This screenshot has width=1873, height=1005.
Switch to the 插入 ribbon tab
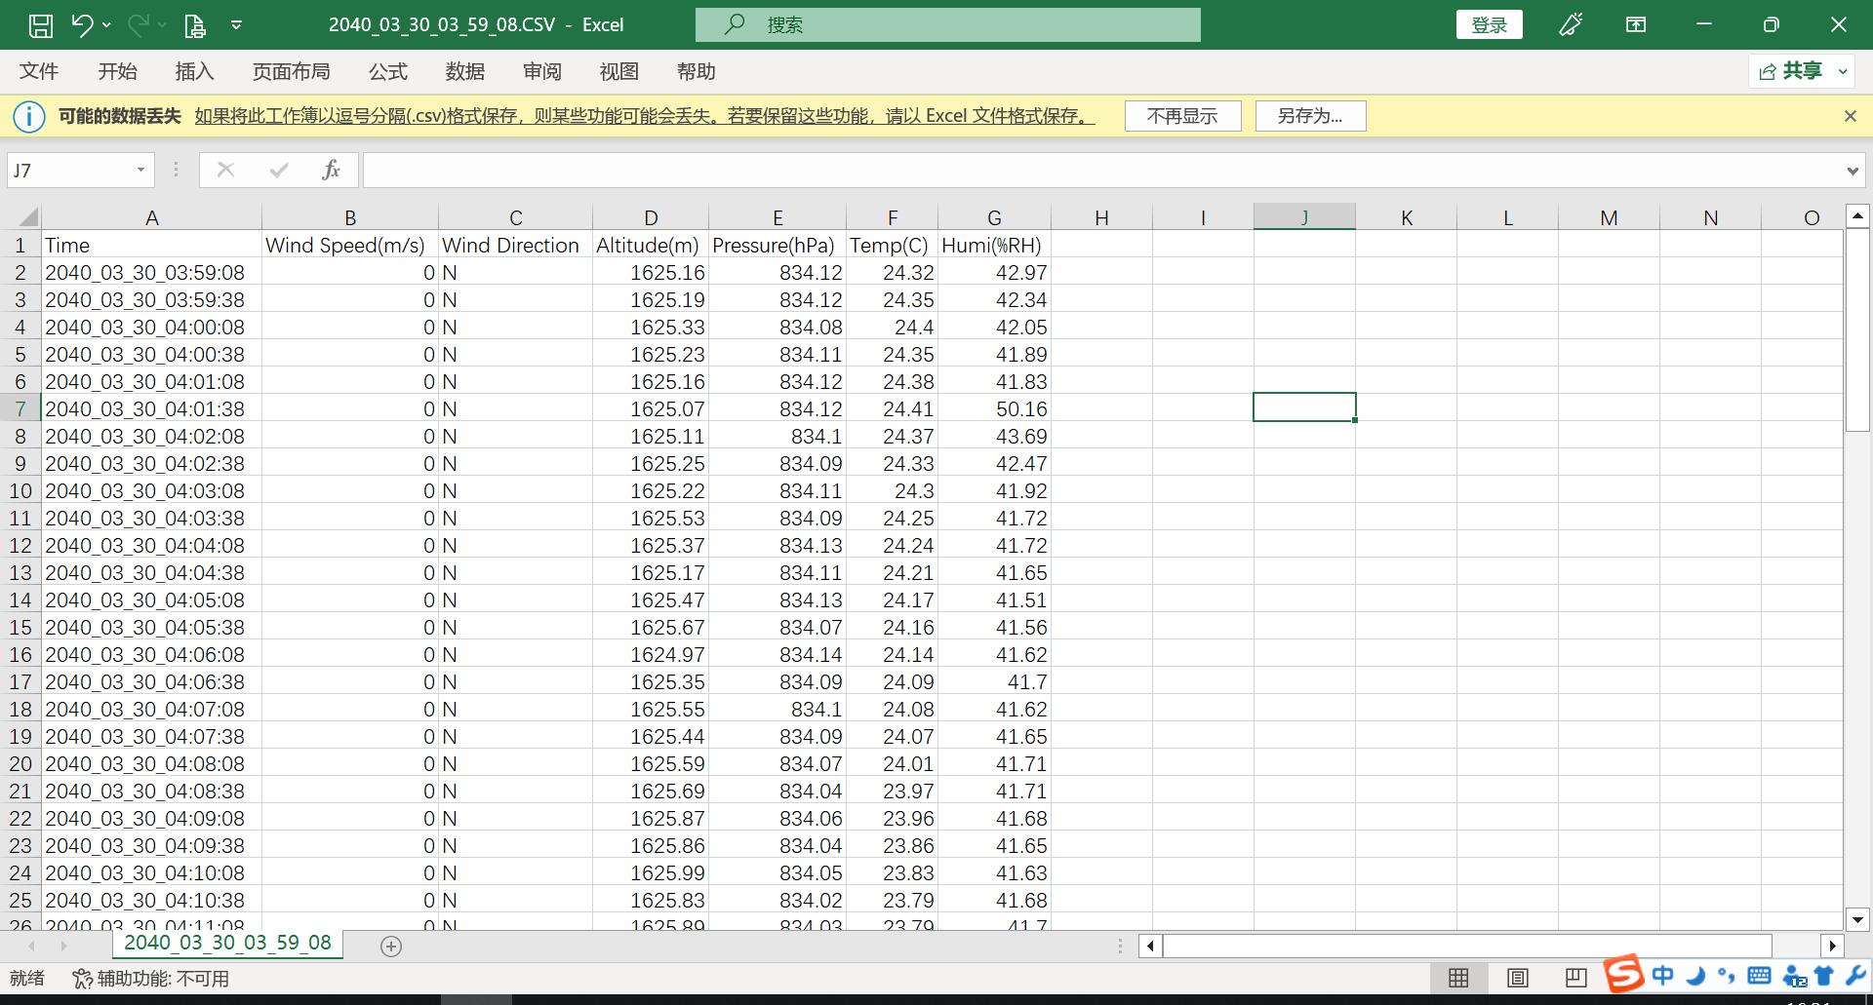click(194, 71)
